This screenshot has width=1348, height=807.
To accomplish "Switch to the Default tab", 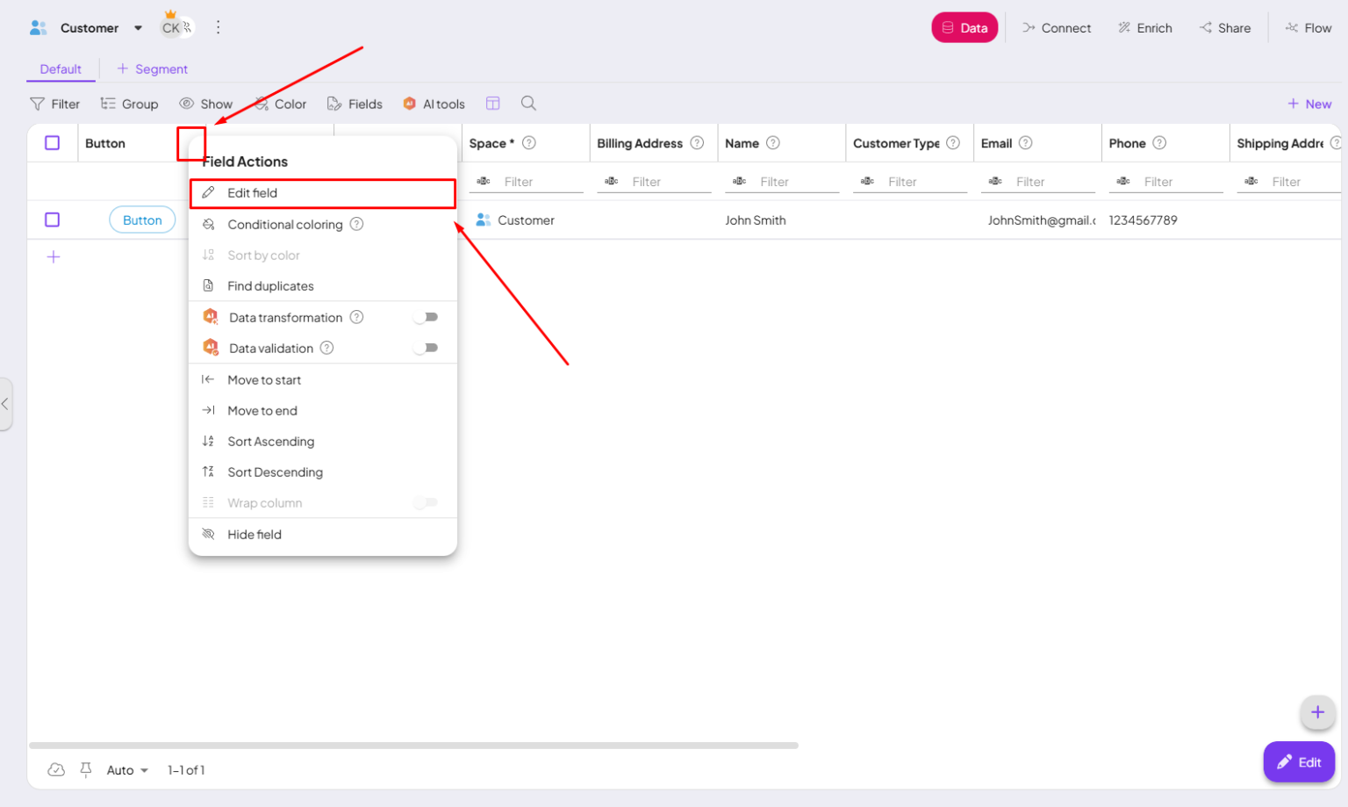I will (x=61, y=68).
